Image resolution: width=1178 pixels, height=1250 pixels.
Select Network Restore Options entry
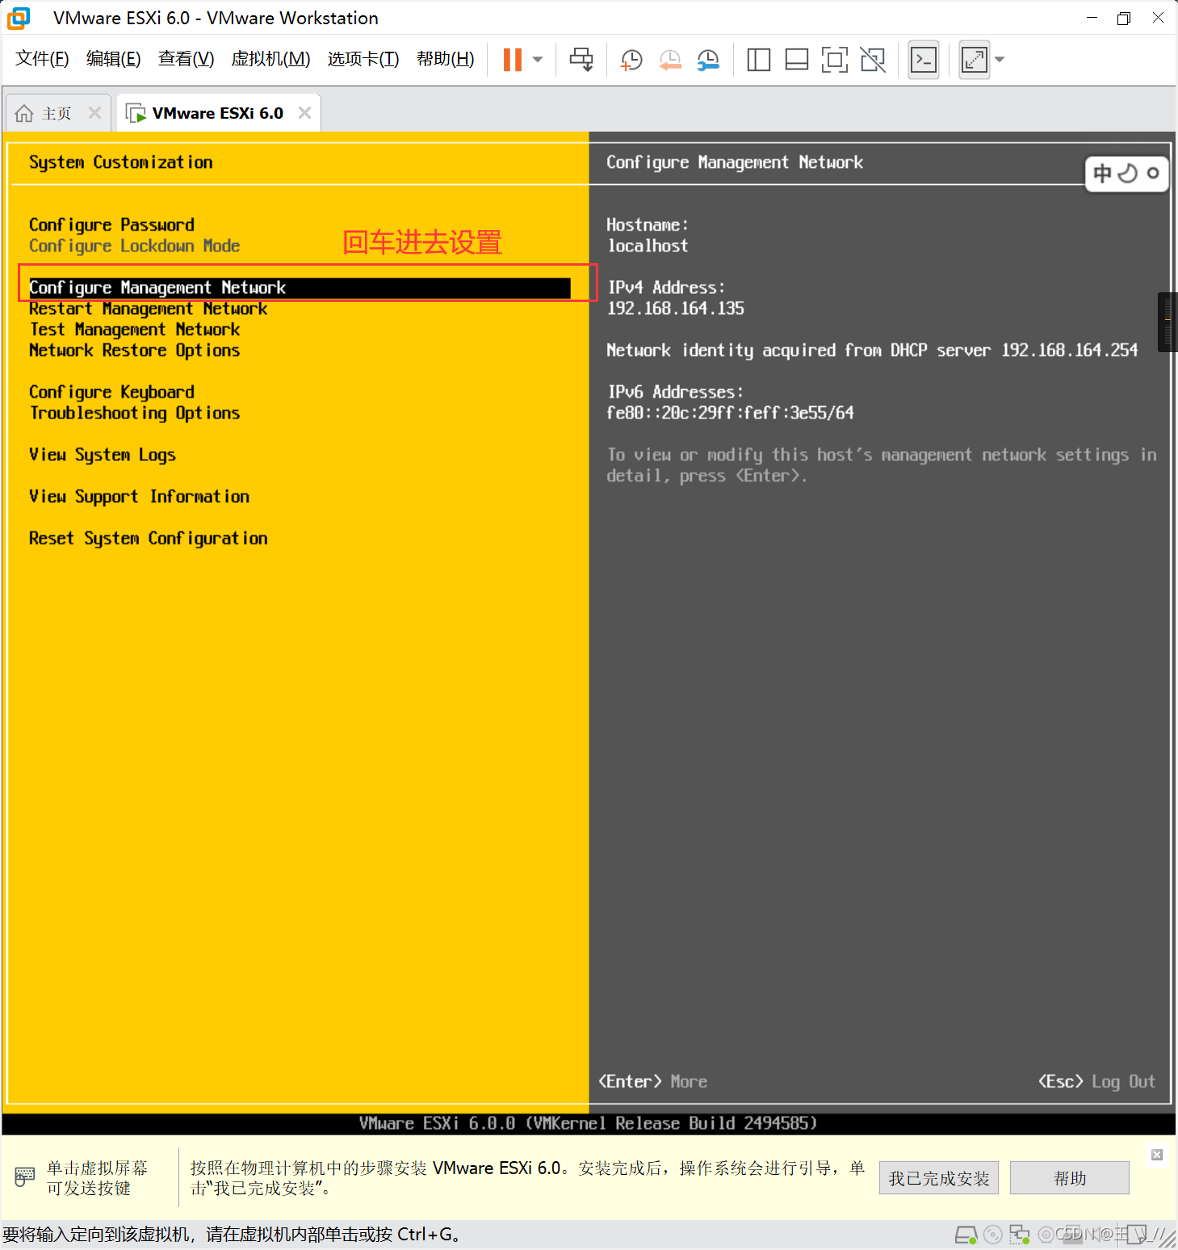click(134, 350)
